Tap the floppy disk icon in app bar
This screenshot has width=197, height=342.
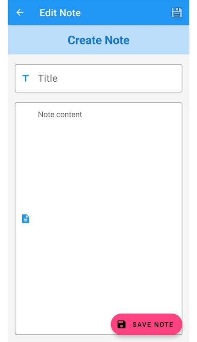point(176,12)
